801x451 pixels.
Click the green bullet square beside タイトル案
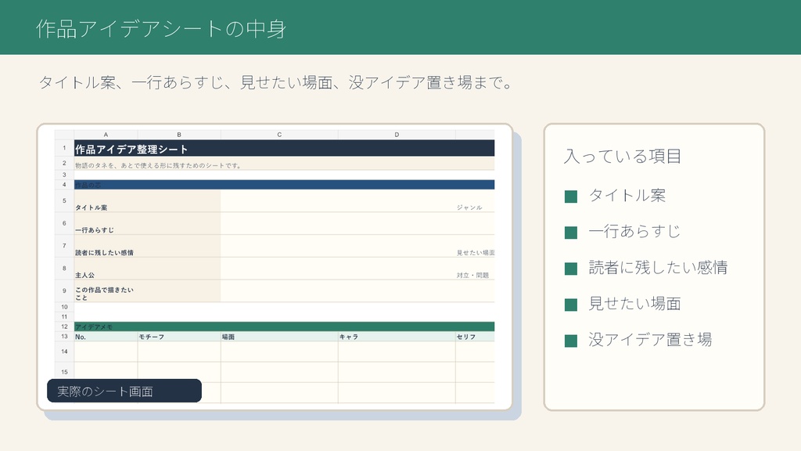570,197
